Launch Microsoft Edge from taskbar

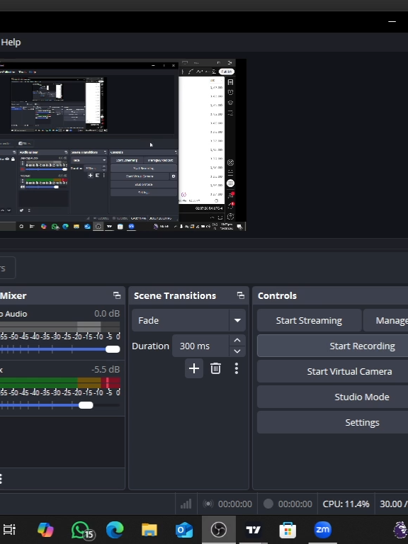pyautogui.click(x=115, y=529)
